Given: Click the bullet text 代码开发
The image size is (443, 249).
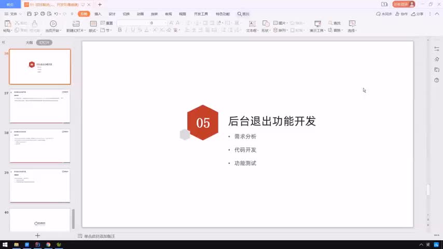Looking at the screenshot, I should (x=245, y=150).
